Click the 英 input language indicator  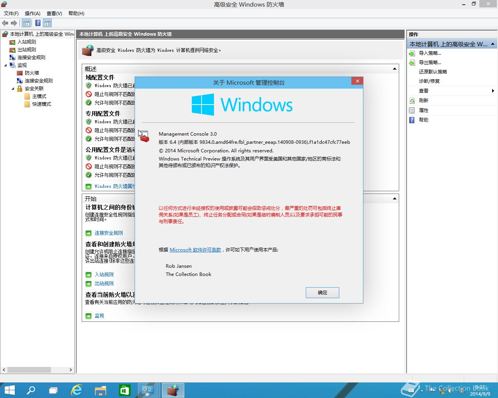point(461,390)
